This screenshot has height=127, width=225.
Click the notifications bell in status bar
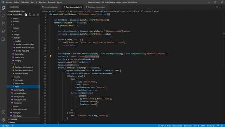pyautogui.click(x=222, y=126)
